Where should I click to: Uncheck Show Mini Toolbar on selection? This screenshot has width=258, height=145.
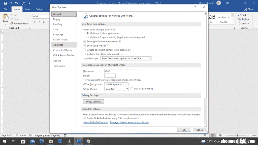[x=84, y=42]
